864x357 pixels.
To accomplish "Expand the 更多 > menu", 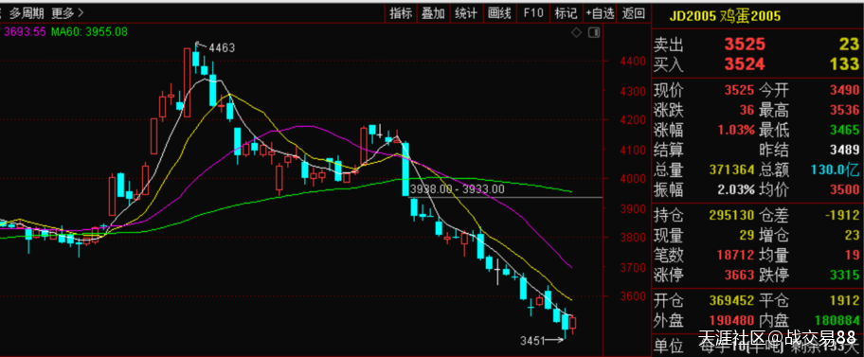I will tap(68, 12).
